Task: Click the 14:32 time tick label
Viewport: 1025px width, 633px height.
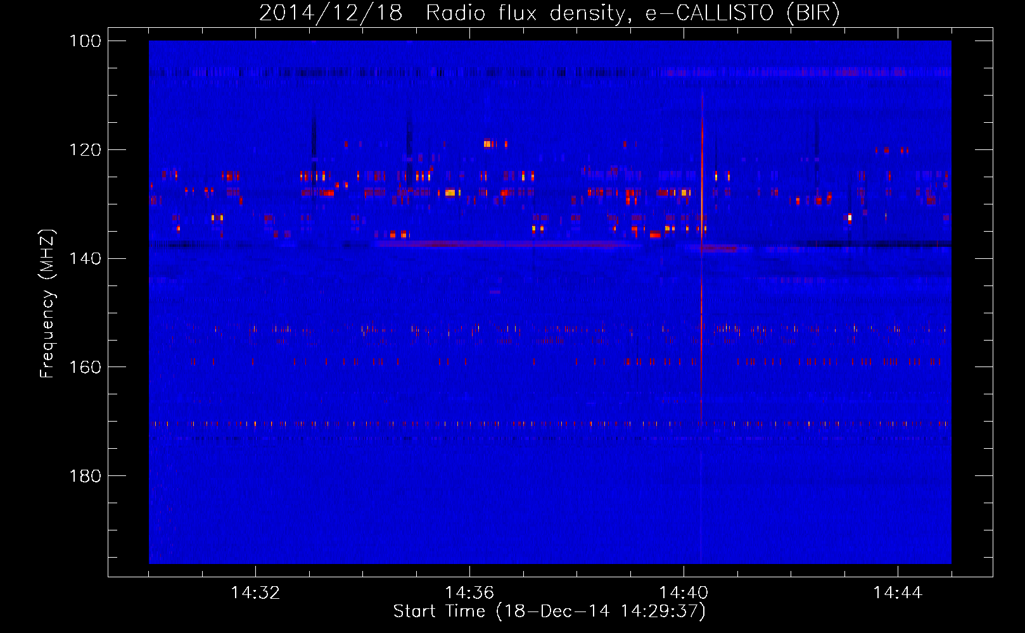Action: tap(255, 593)
